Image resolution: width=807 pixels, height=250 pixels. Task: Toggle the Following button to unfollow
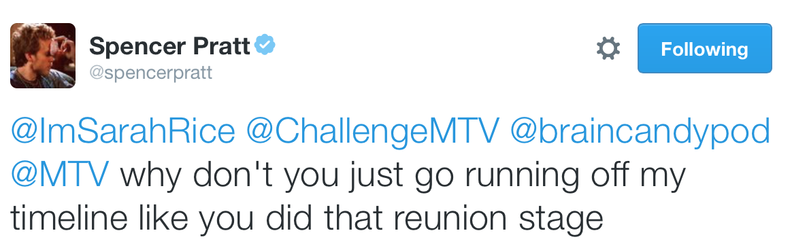coord(704,48)
